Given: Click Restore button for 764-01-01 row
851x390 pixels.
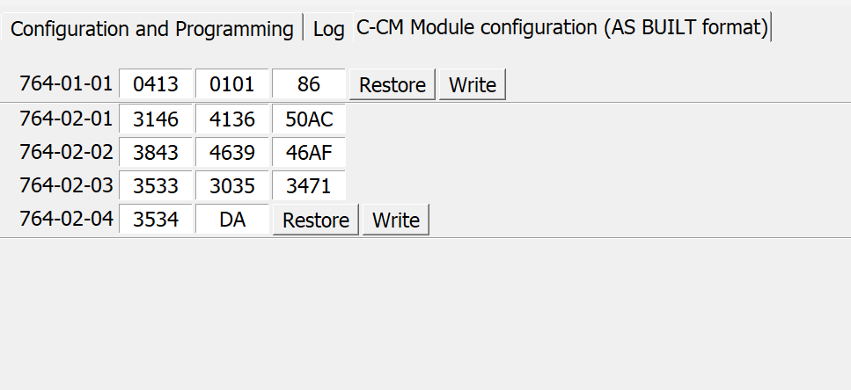Looking at the screenshot, I should click(x=392, y=84).
